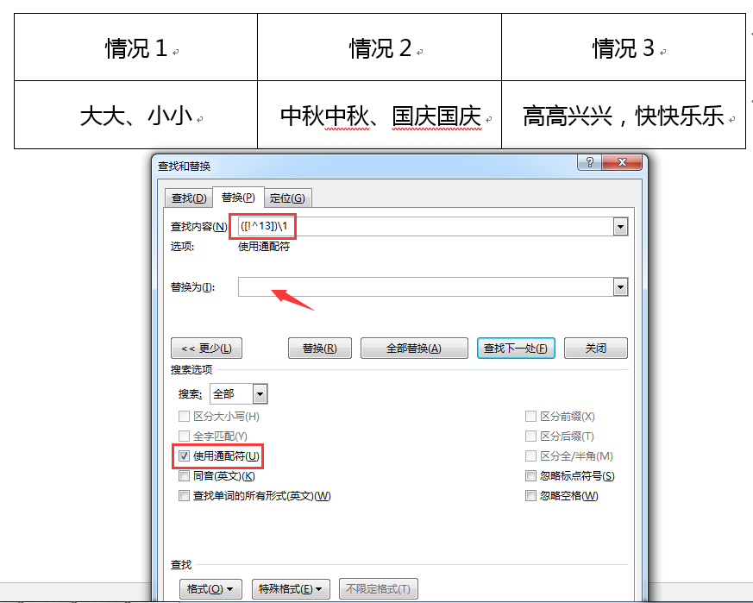Toggle 区分前缀(X) checkbox
753x603 pixels.
coord(530,416)
